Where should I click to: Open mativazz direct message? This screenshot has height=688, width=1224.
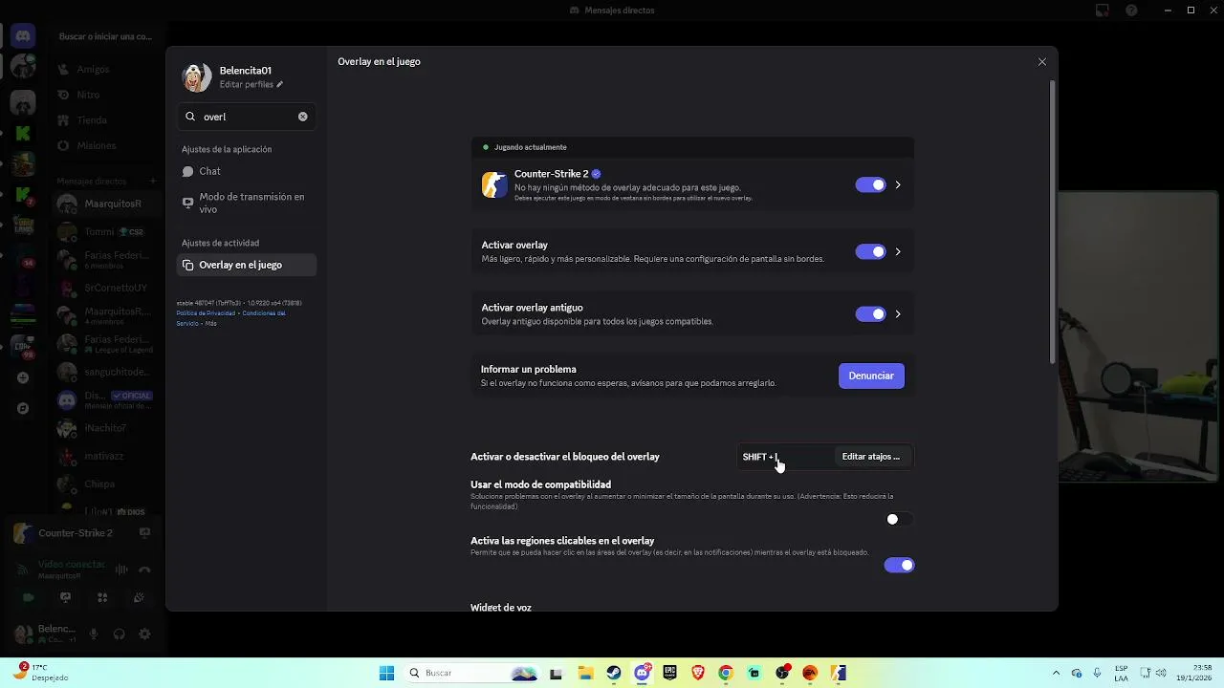tap(105, 456)
